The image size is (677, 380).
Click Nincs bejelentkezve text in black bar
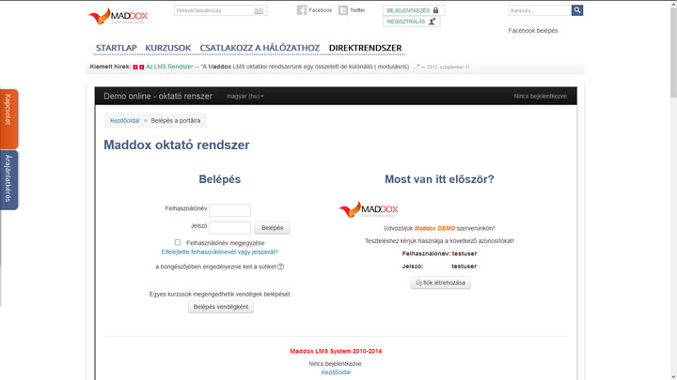coord(541,96)
